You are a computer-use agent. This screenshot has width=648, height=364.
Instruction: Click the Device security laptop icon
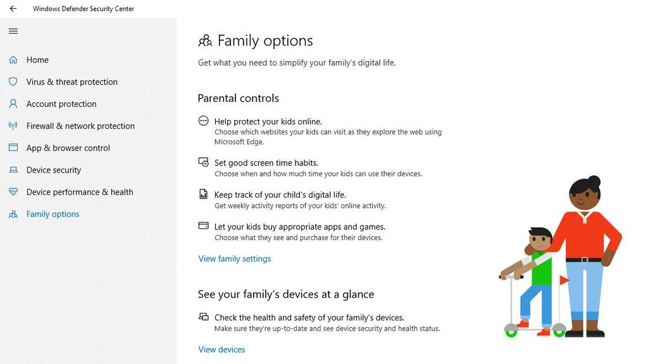[x=13, y=170]
